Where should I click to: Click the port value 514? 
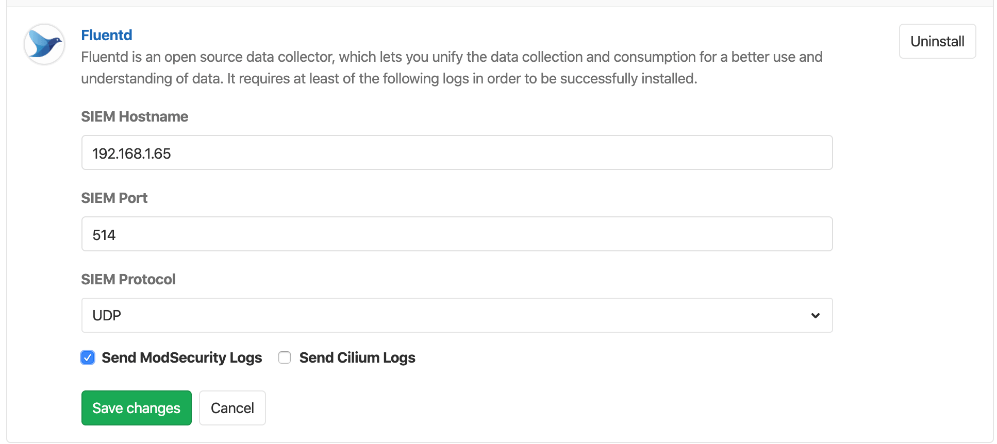click(x=104, y=234)
